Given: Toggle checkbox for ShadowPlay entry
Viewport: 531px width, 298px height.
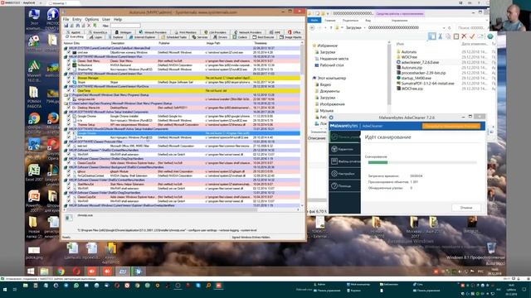Looking at the screenshot, I should coord(69,70).
